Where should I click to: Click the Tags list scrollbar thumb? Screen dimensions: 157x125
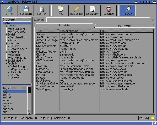click(x=29, y=90)
